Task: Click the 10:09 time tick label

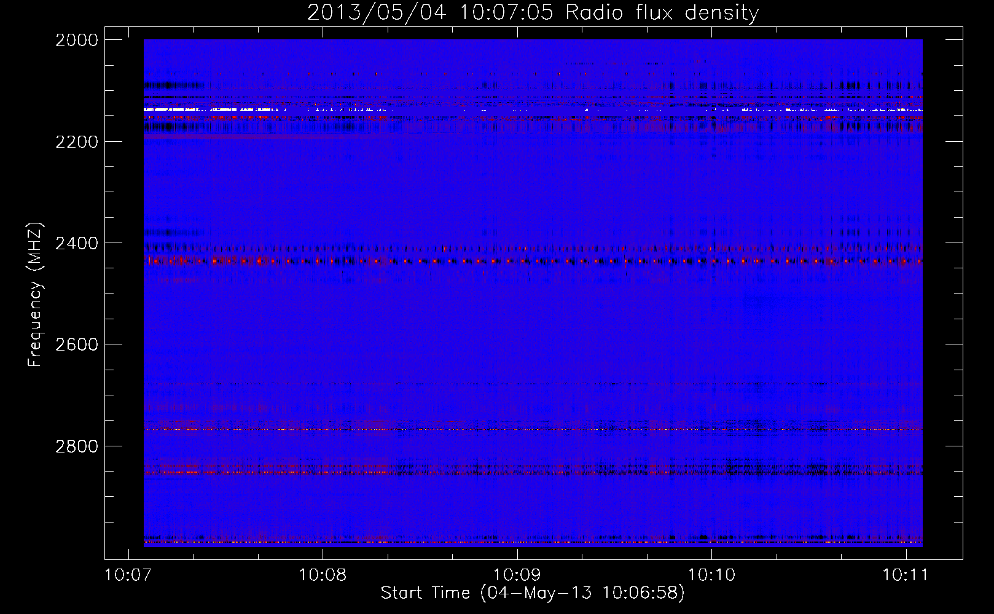Action: pos(517,575)
